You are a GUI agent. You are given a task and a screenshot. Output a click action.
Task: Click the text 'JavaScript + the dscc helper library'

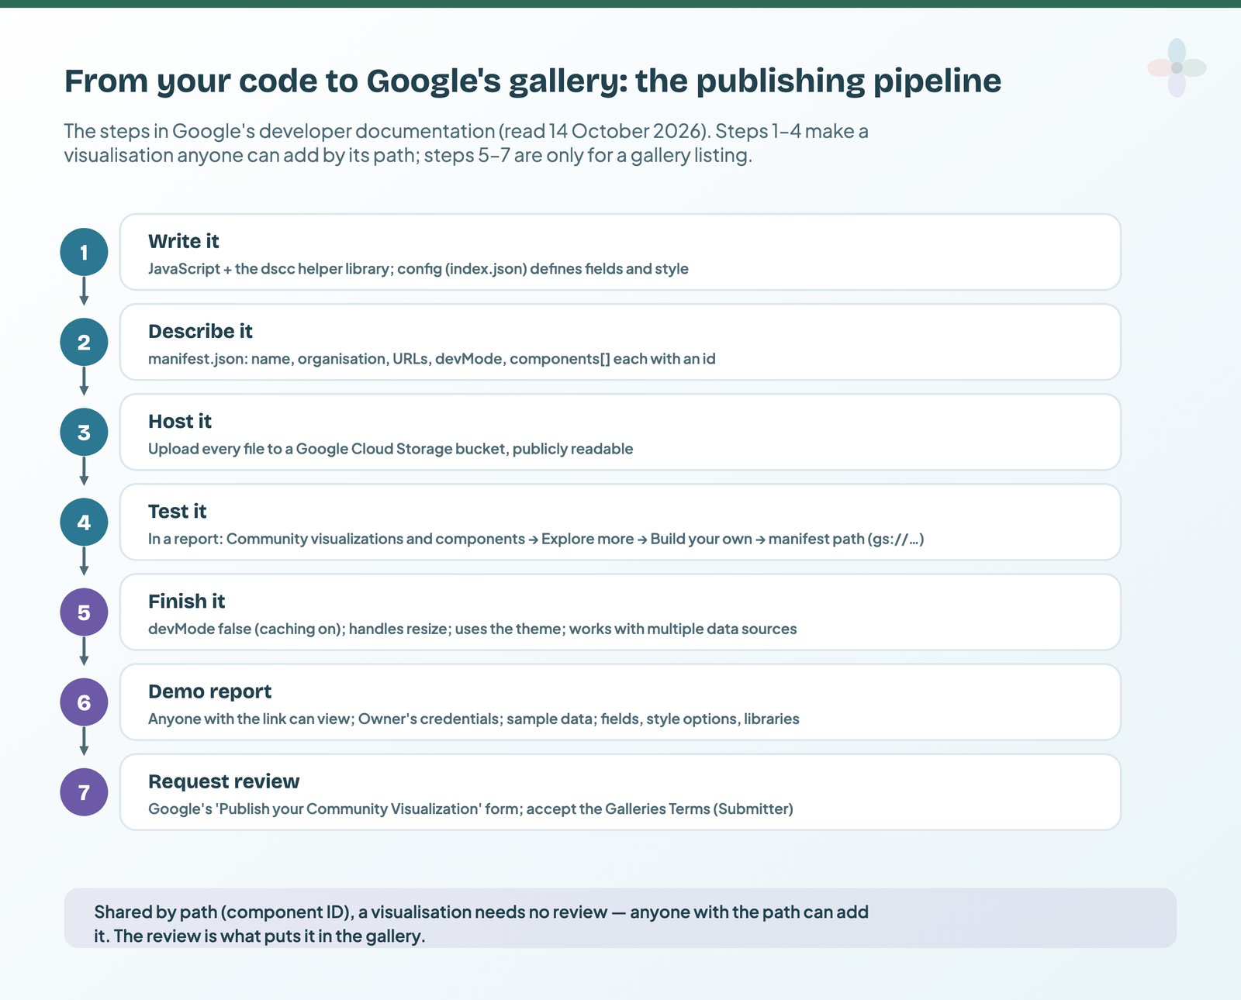coord(418,269)
